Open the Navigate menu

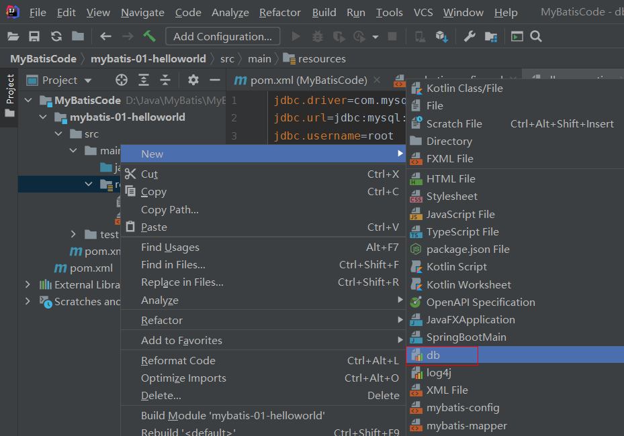[142, 13]
